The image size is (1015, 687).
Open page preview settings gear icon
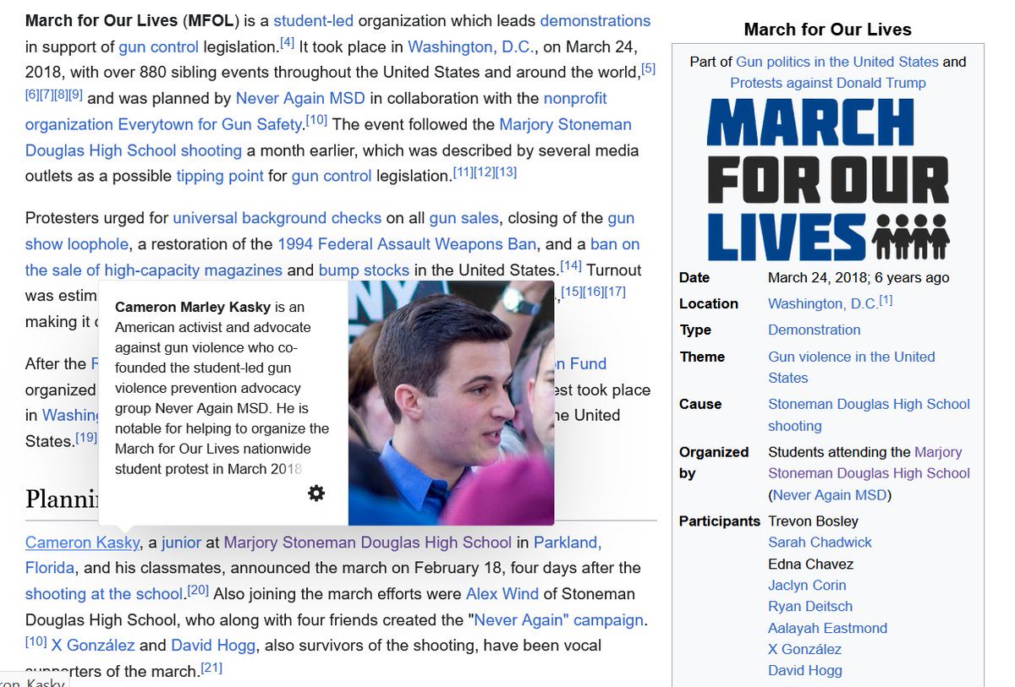[316, 493]
